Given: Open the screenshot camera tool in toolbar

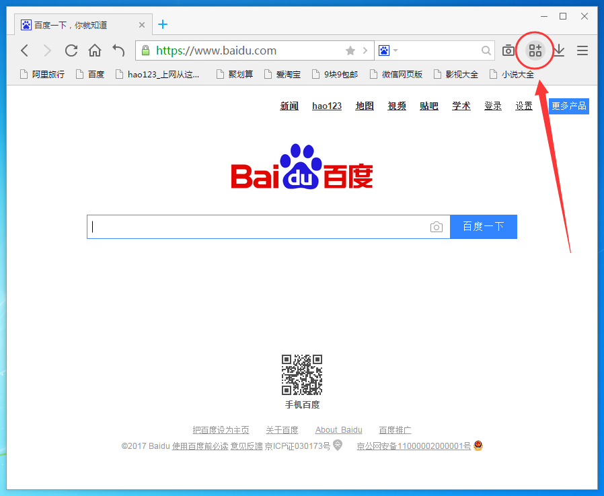Looking at the screenshot, I should [508, 50].
